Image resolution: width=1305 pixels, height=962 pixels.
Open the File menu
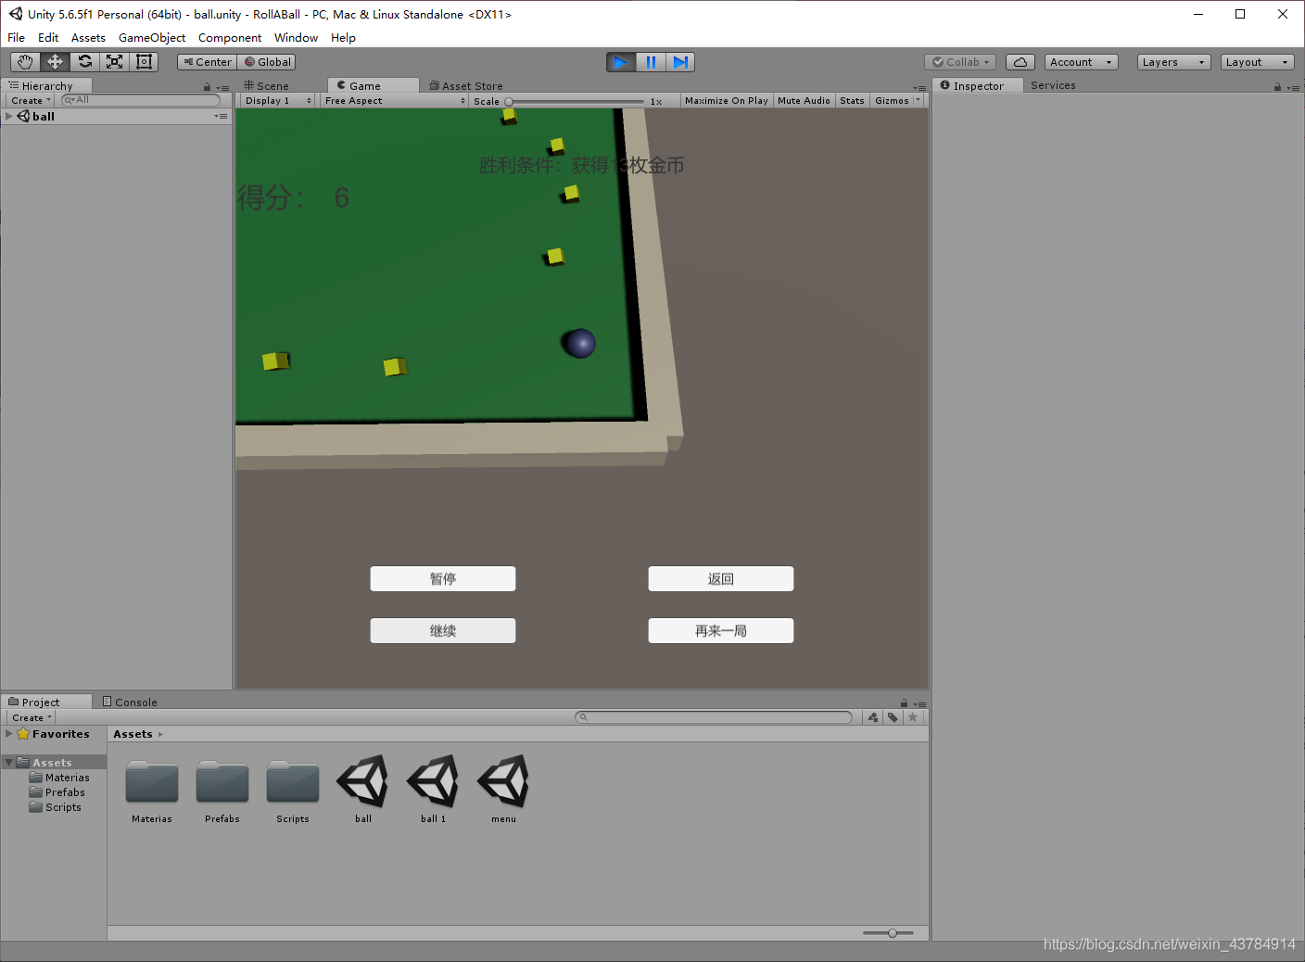(17, 38)
